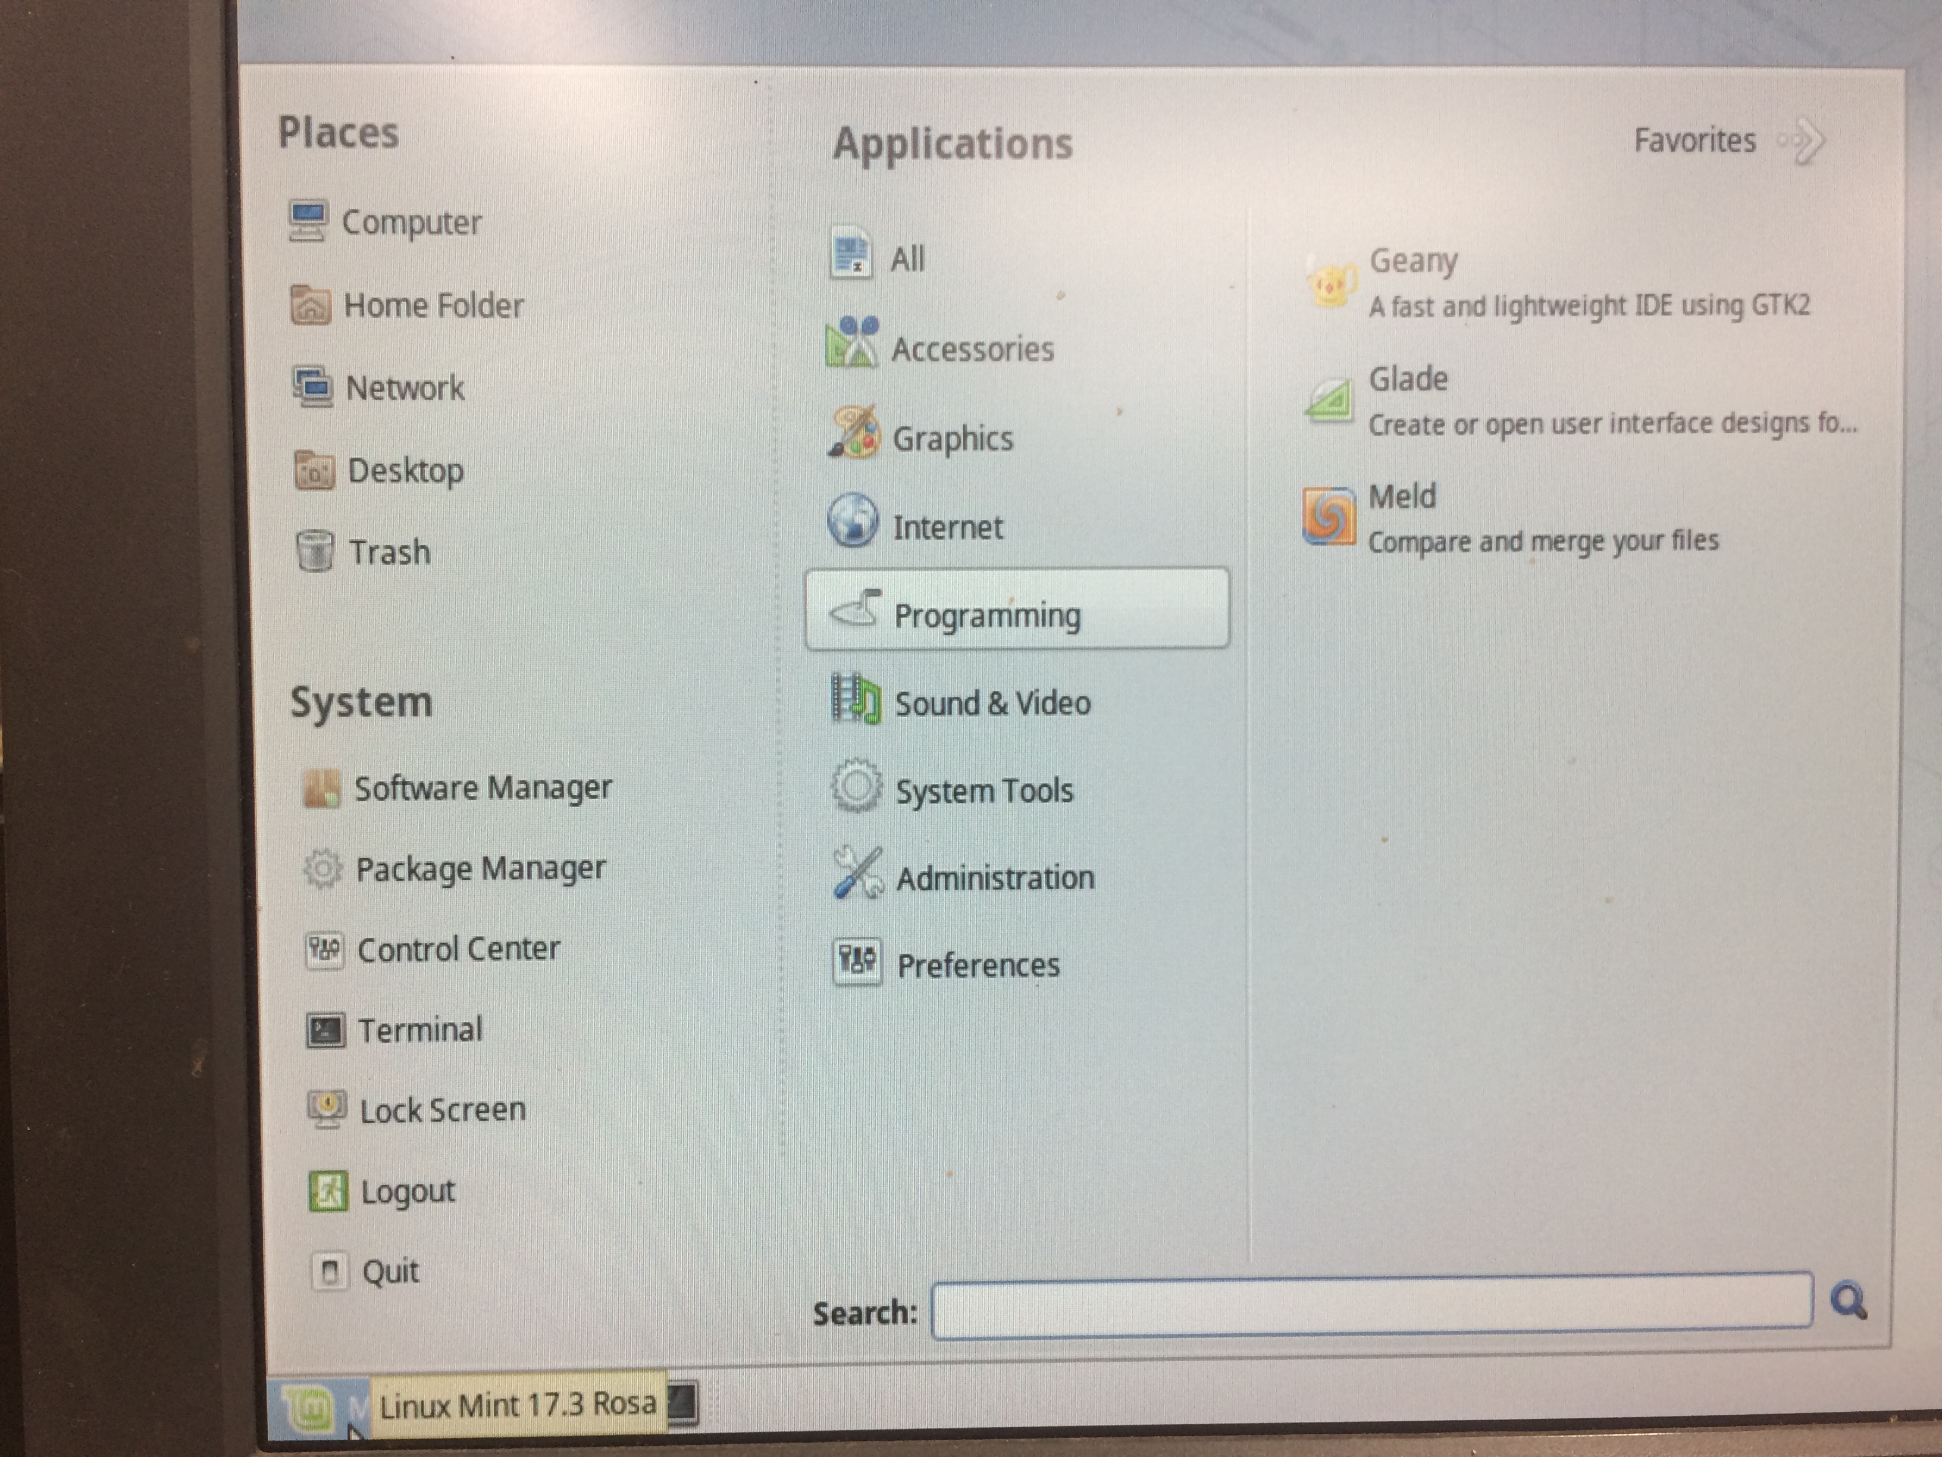Click the Terminal text entry
Viewport: 1942px width, 1457px height.
click(x=421, y=1029)
